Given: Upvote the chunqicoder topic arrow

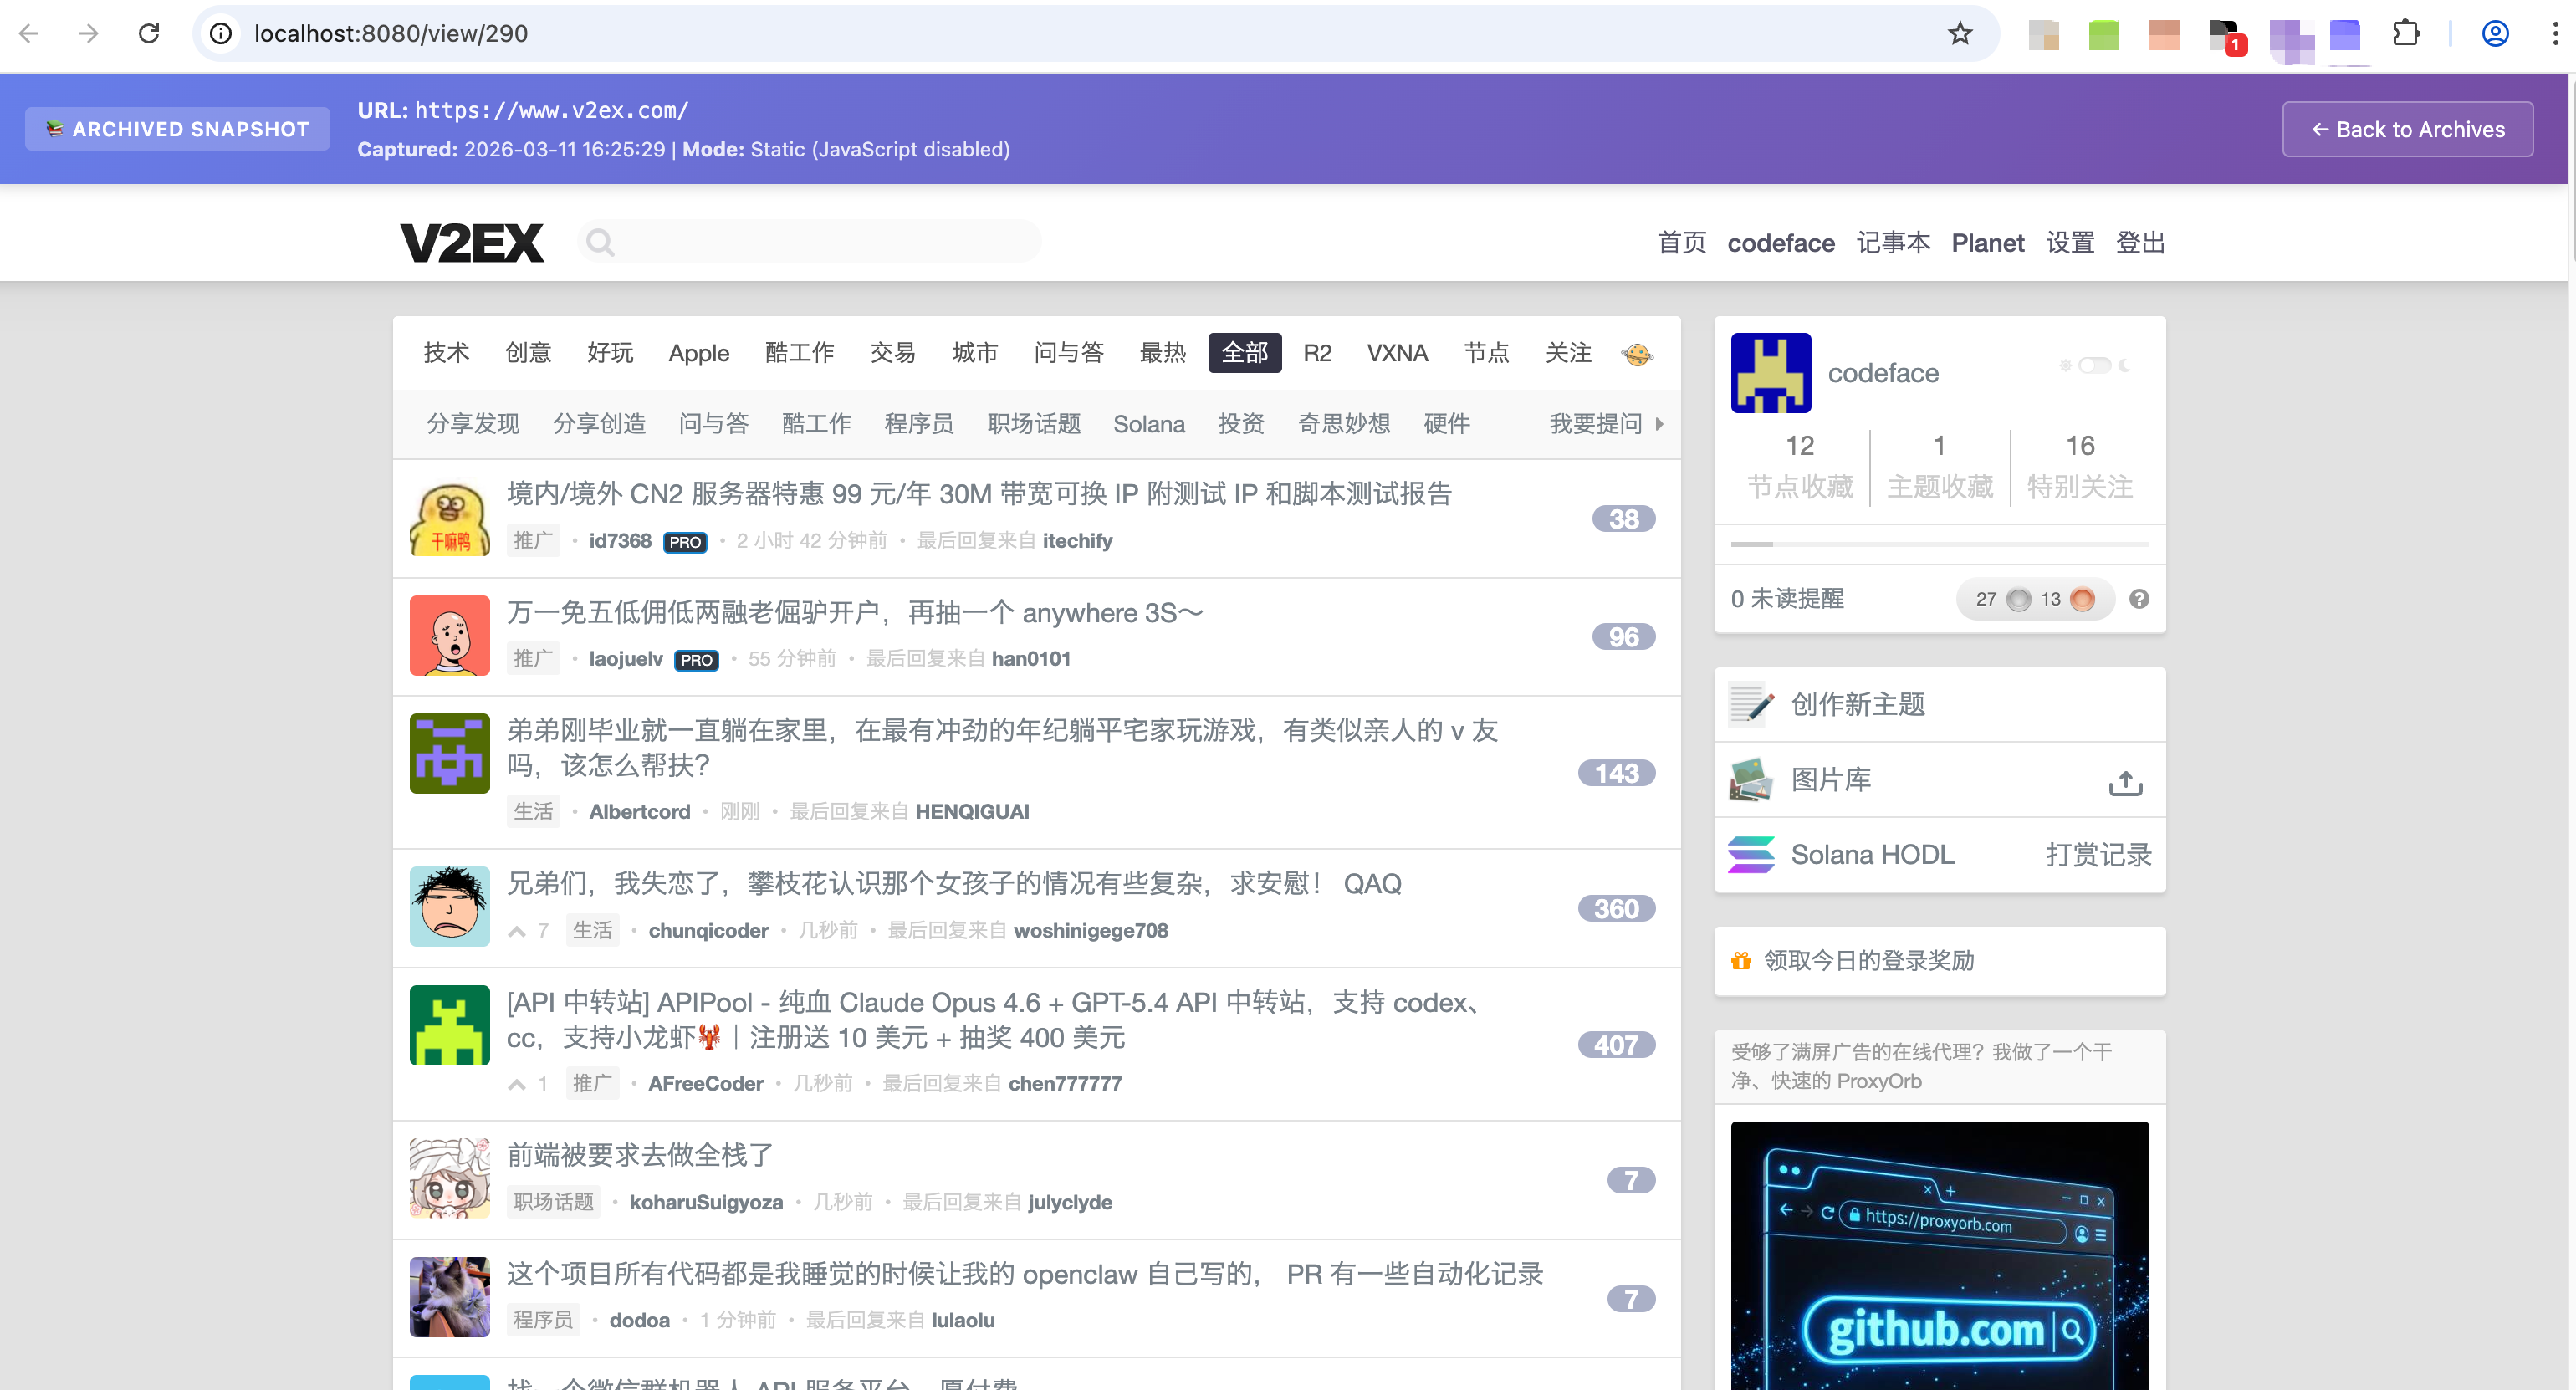Looking at the screenshot, I should tap(517, 932).
